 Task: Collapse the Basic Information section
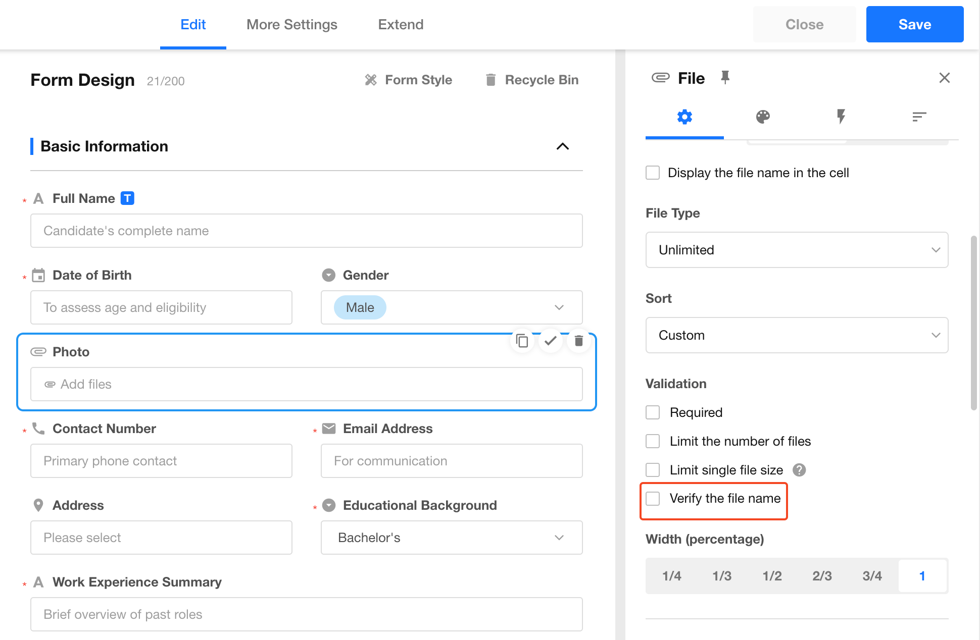click(562, 146)
